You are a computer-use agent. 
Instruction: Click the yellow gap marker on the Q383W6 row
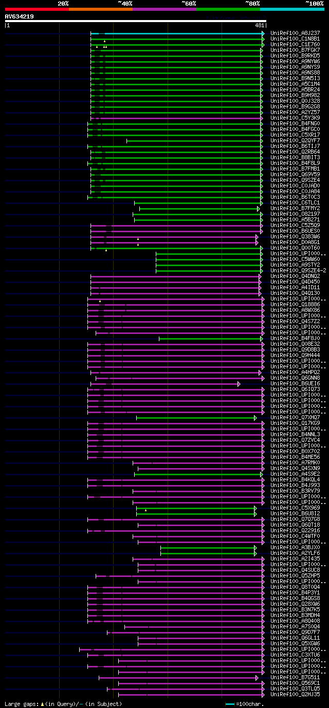(138, 239)
